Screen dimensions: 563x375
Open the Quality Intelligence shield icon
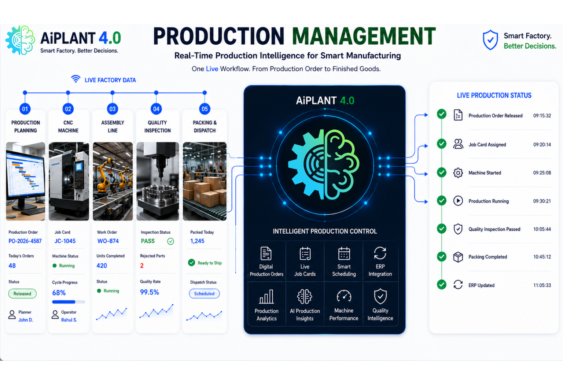[x=380, y=296]
